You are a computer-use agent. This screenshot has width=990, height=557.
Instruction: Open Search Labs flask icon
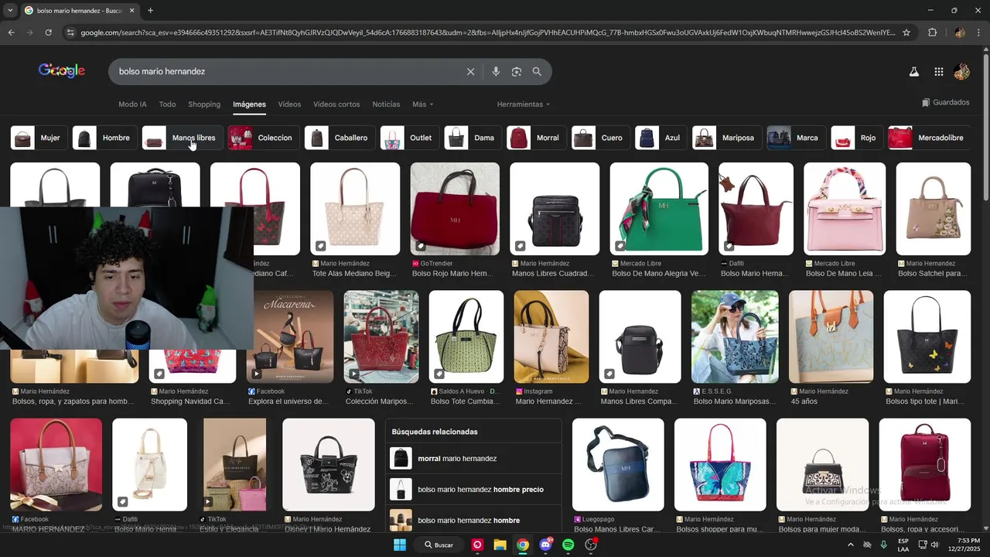pyautogui.click(x=913, y=72)
